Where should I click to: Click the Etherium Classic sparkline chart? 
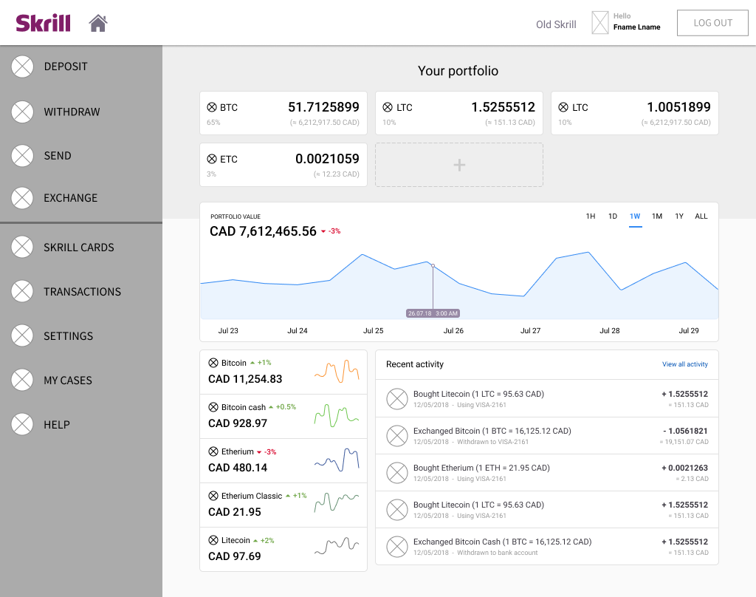click(x=337, y=502)
